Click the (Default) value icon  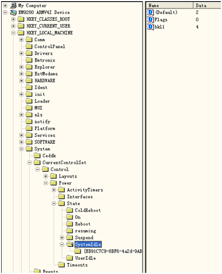click(x=150, y=12)
